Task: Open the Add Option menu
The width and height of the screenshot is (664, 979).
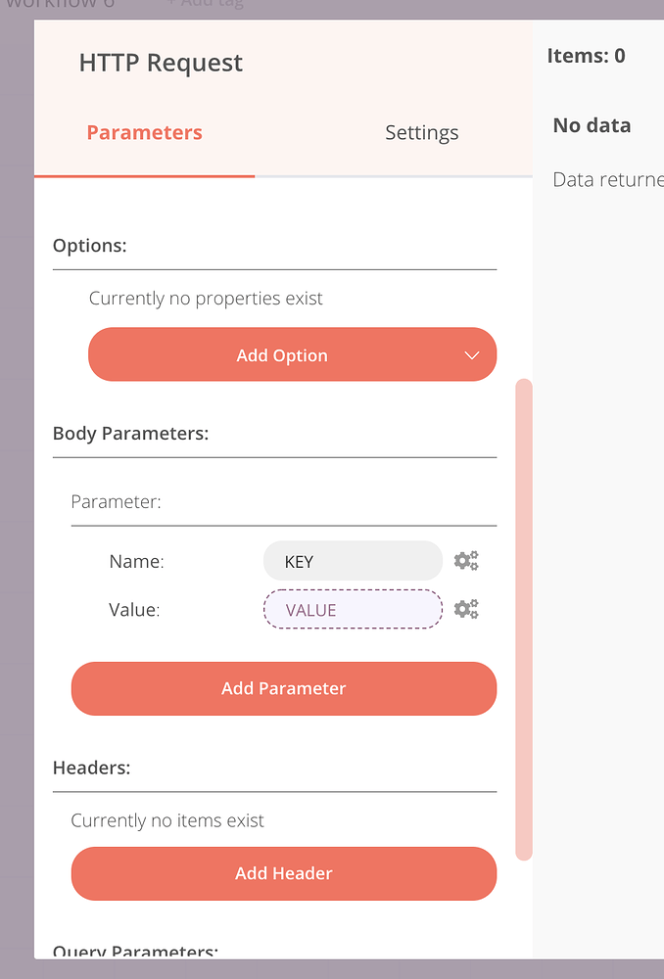Action: 283,354
